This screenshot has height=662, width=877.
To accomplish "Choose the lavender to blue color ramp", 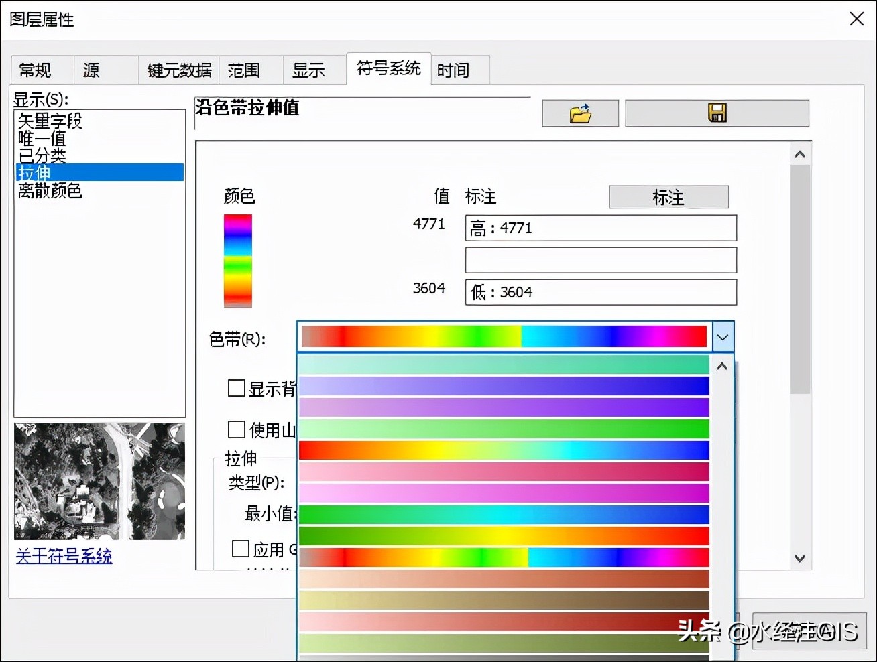I will pyautogui.click(x=504, y=385).
